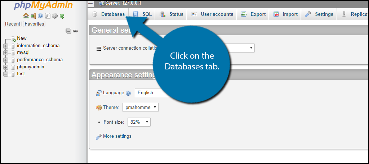369x164 pixels.
Task: Click the New database cylinder icon
Action: (13, 39)
